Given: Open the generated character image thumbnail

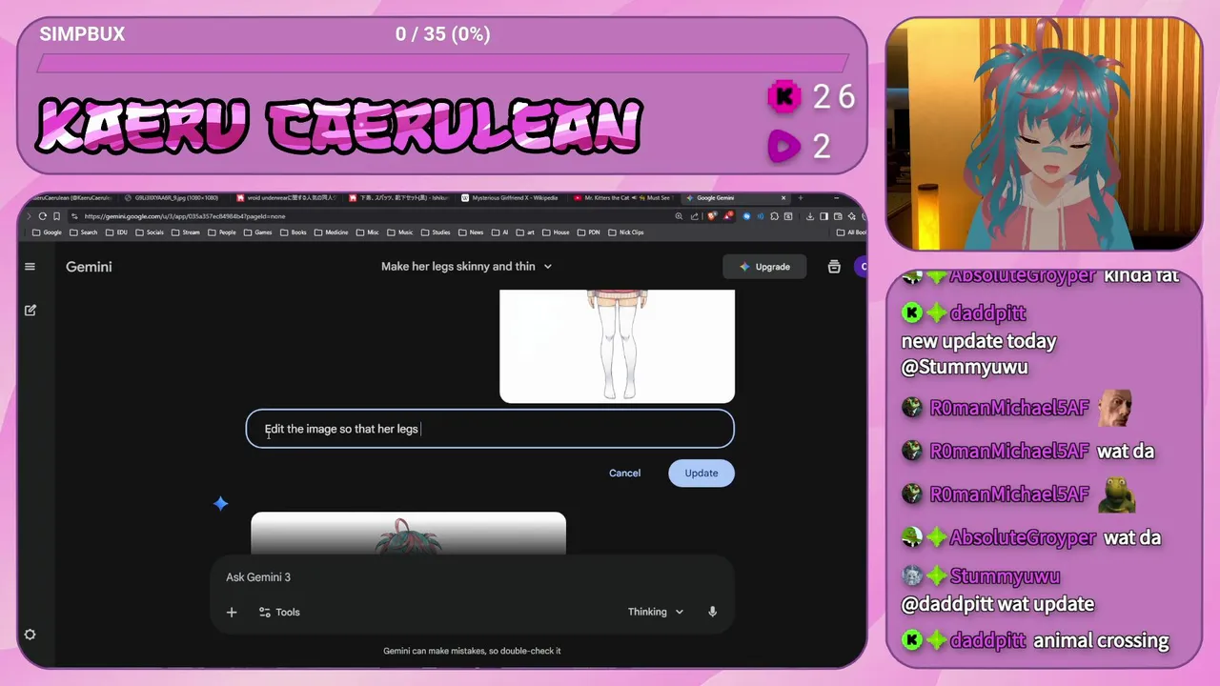Looking at the screenshot, I should 408,534.
